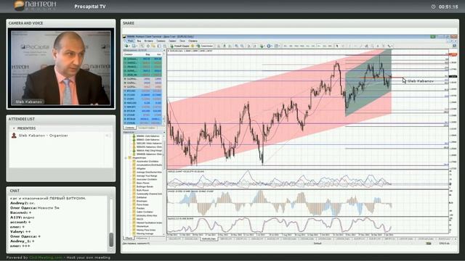
Task: Toggle the Data Window toolbar icon
Action: (x=148, y=46)
